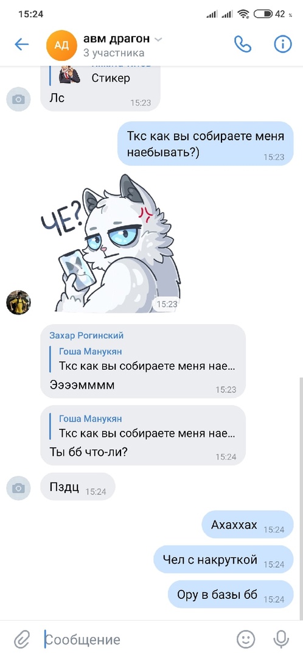Select the Чел с накруткой message
The width and height of the screenshot is (303, 658).
tap(223, 559)
